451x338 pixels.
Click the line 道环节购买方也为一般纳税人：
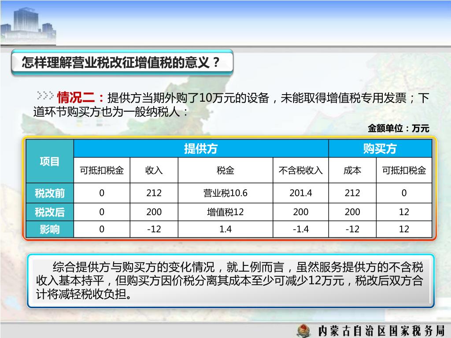(111, 112)
